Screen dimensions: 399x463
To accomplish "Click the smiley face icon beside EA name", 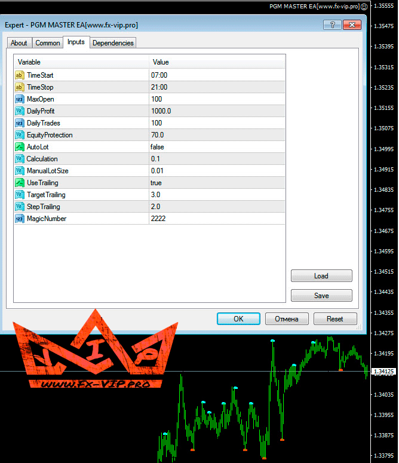I will coord(364,6).
